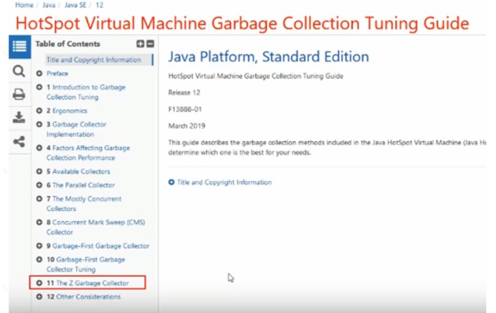Click the Download icon in sidebar
Image resolution: width=496 pixels, height=313 pixels.
click(19, 118)
